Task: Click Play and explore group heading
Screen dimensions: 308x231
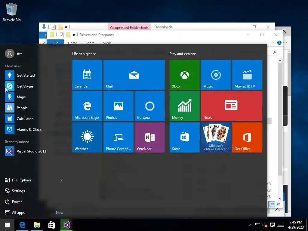Action: tap(183, 54)
